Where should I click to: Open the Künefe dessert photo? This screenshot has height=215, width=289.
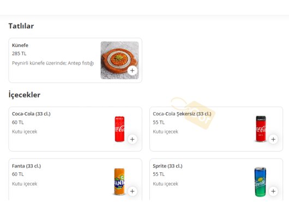(x=119, y=60)
